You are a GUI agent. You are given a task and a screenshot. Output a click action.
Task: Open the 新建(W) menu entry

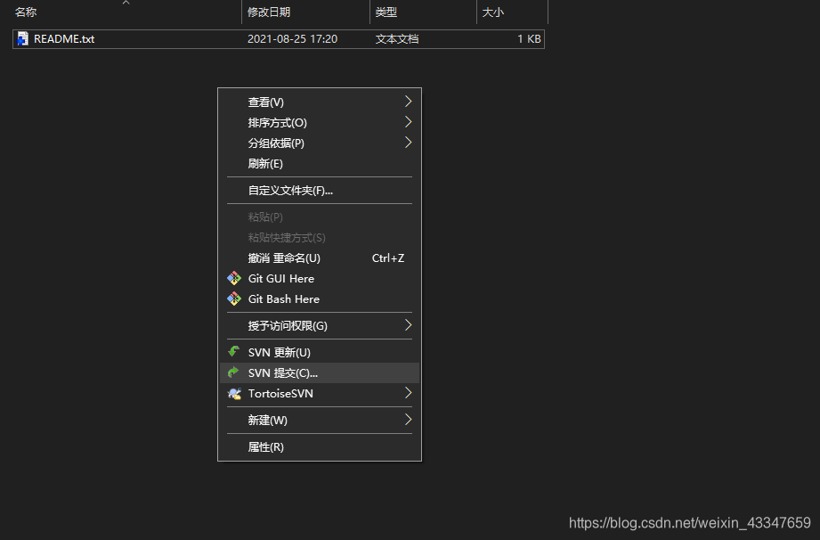pyautogui.click(x=320, y=421)
